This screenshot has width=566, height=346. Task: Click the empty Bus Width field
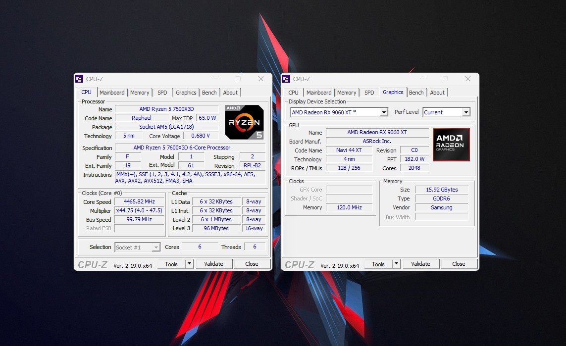(442, 217)
